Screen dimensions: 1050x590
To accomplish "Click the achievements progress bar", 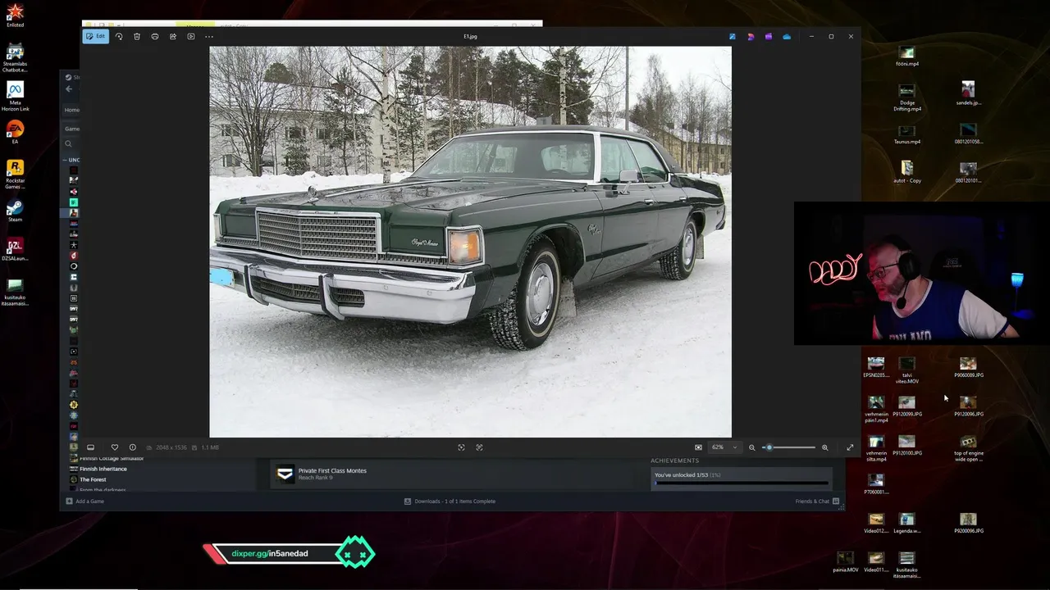I will (x=742, y=483).
